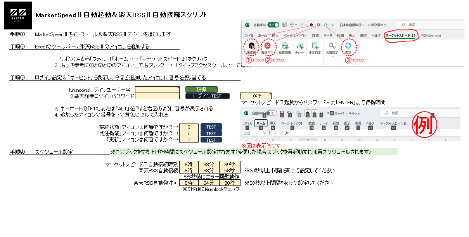The width and height of the screenshot is (469, 237).
Task: Open the boxed ホーム tab in the example image
Action: tap(261, 124)
